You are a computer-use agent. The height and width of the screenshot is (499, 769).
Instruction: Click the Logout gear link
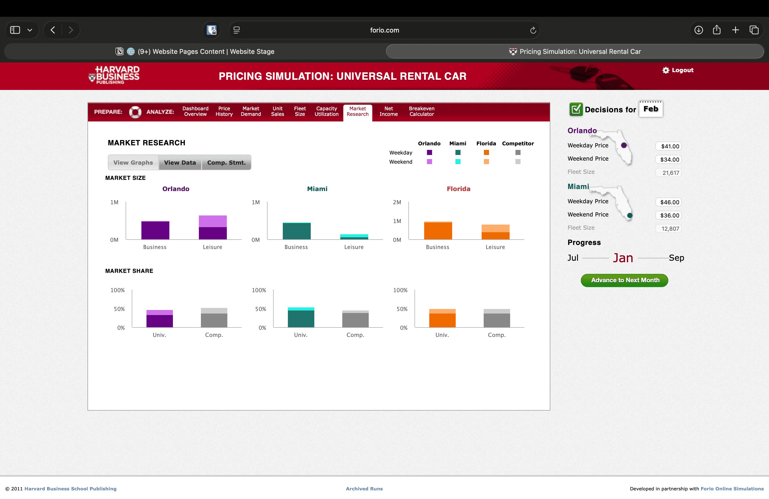pyautogui.click(x=678, y=70)
